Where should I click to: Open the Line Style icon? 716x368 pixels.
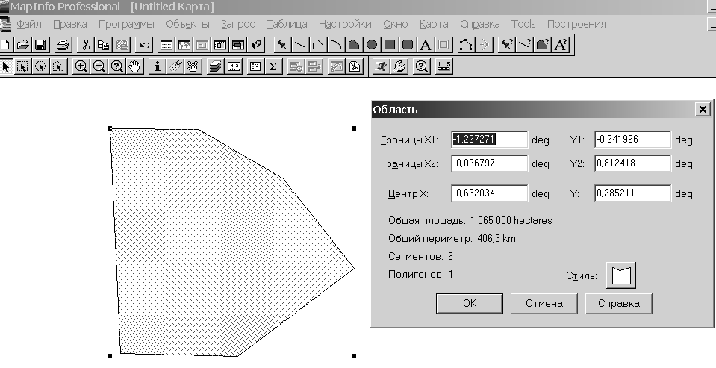pos(524,45)
